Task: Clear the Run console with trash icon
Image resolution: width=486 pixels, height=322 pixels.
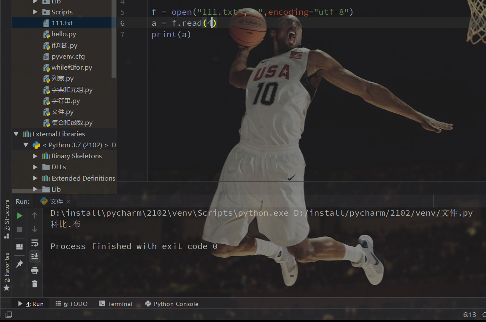Action: [34, 284]
